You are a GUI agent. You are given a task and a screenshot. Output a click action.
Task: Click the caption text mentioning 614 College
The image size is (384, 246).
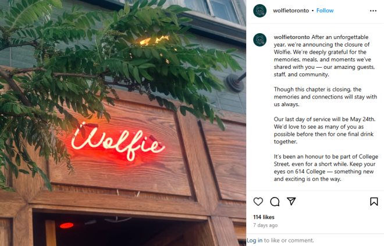tap(326, 168)
